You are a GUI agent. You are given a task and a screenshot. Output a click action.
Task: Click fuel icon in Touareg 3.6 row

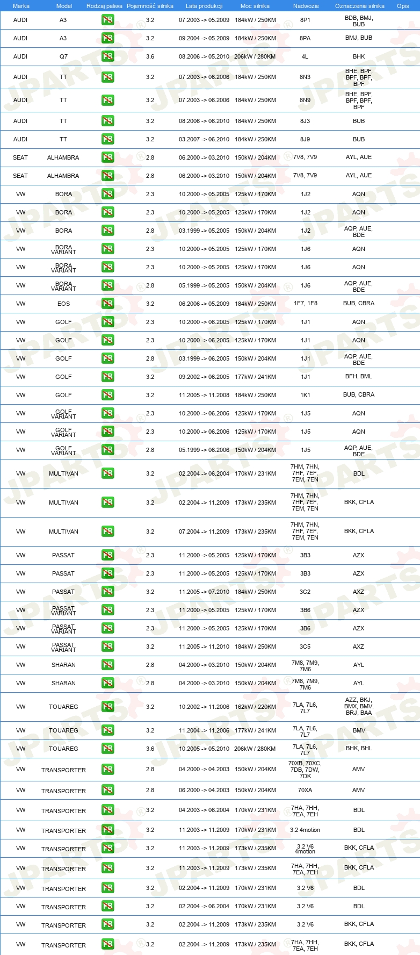pos(107,749)
